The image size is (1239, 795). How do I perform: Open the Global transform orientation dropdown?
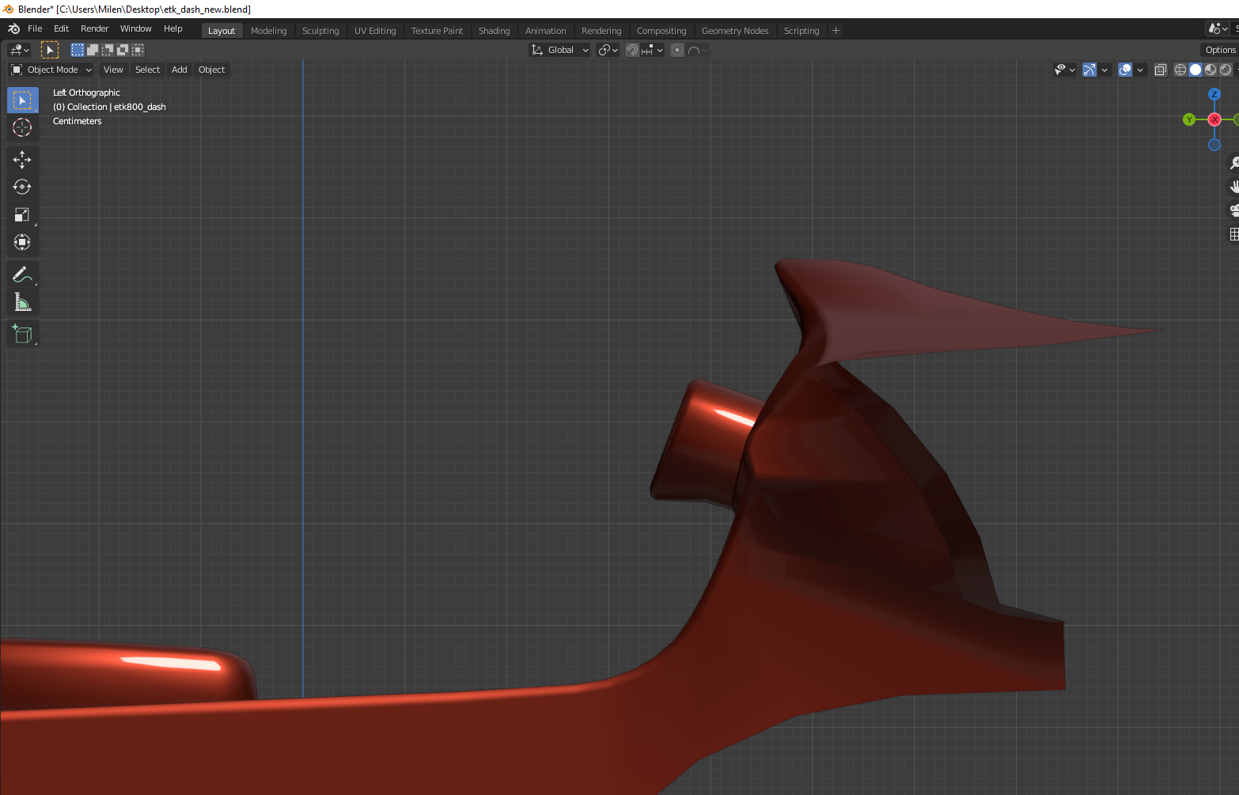tap(560, 50)
